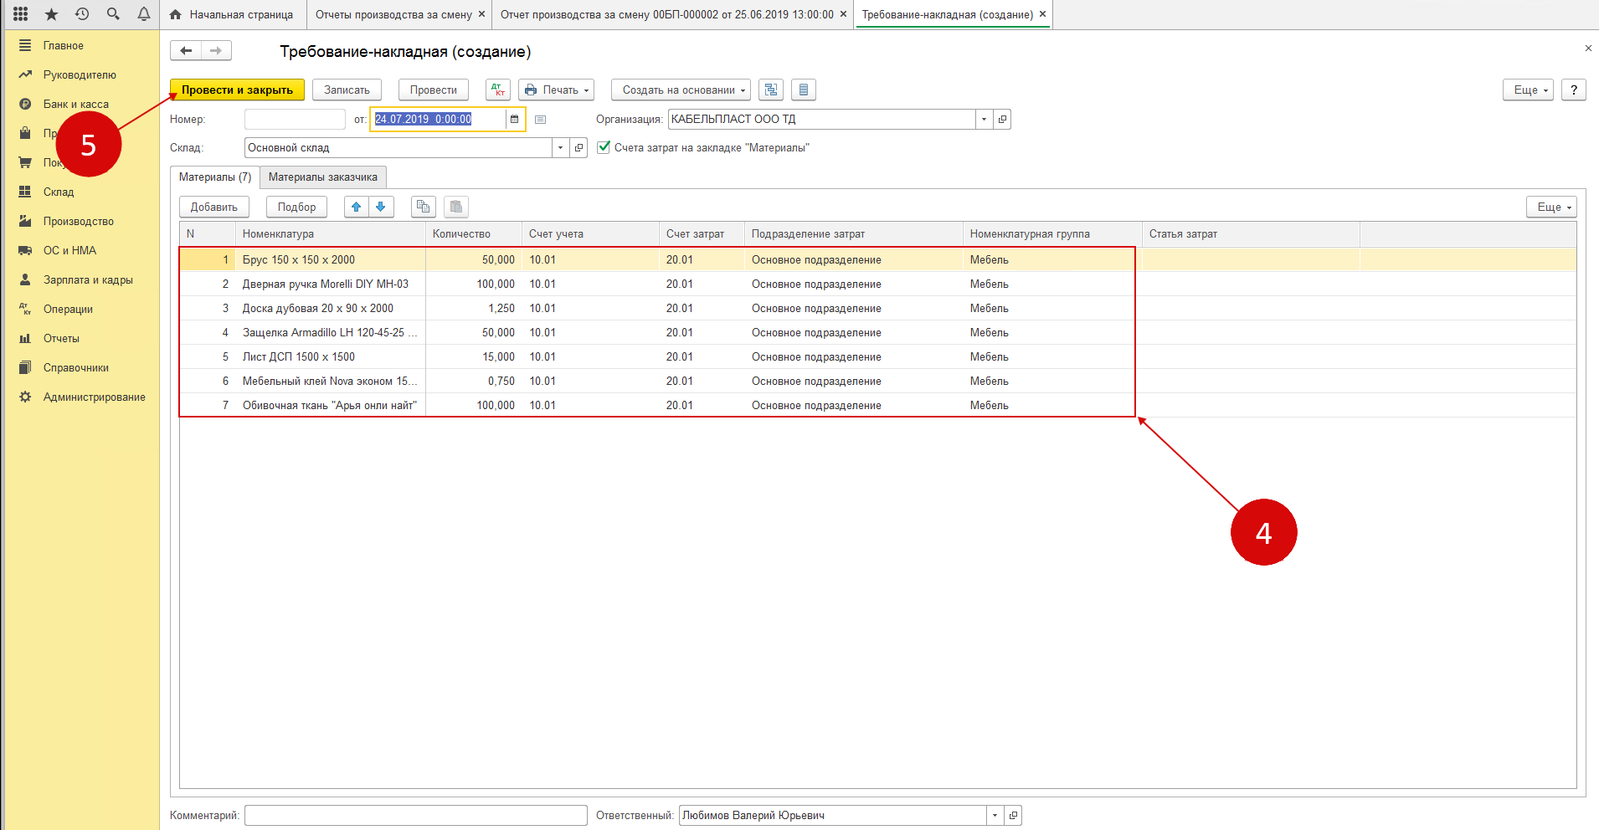Open Начальная страница tab
This screenshot has width=1599, height=830.
(232, 14)
